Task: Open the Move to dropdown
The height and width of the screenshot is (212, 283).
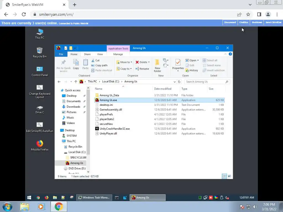Action: [x=124, y=62]
